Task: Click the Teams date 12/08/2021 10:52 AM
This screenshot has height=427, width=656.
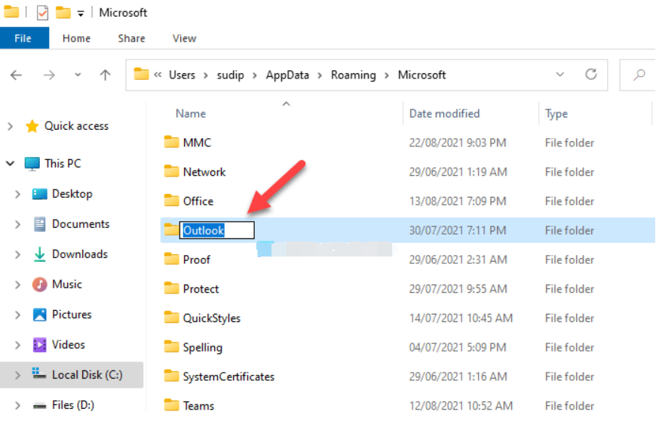Action: pyautogui.click(x=461, y=406)
